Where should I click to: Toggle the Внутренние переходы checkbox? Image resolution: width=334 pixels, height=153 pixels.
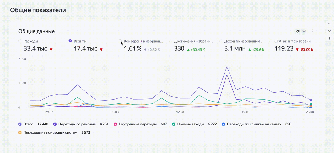[x=115, y=124]
